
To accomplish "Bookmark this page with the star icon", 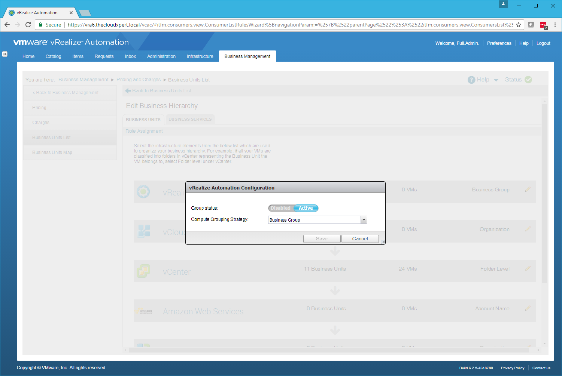I will point(519,25).
